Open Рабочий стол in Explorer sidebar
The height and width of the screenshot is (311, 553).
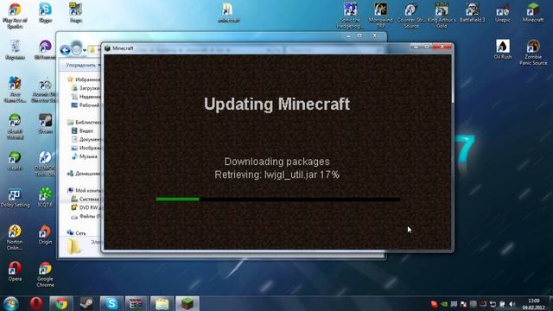point(86,105)
